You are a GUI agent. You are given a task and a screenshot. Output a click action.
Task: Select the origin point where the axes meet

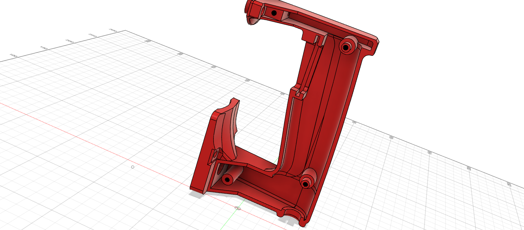pyautogui.click(x=238, y=208)
